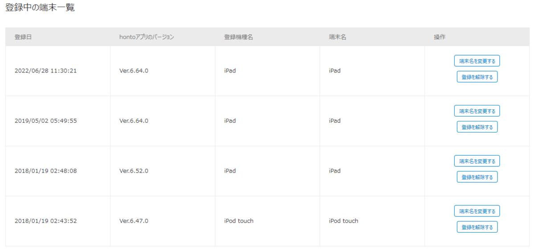Click the 登録機種名 column header
535x249 pixels.
click(x=239, y=37)
